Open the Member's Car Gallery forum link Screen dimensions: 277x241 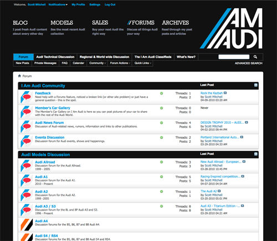tap(53, 108)
